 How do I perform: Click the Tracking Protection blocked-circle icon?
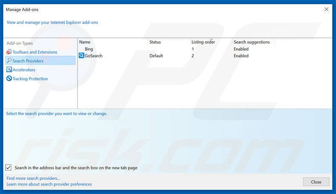[9, 79]
